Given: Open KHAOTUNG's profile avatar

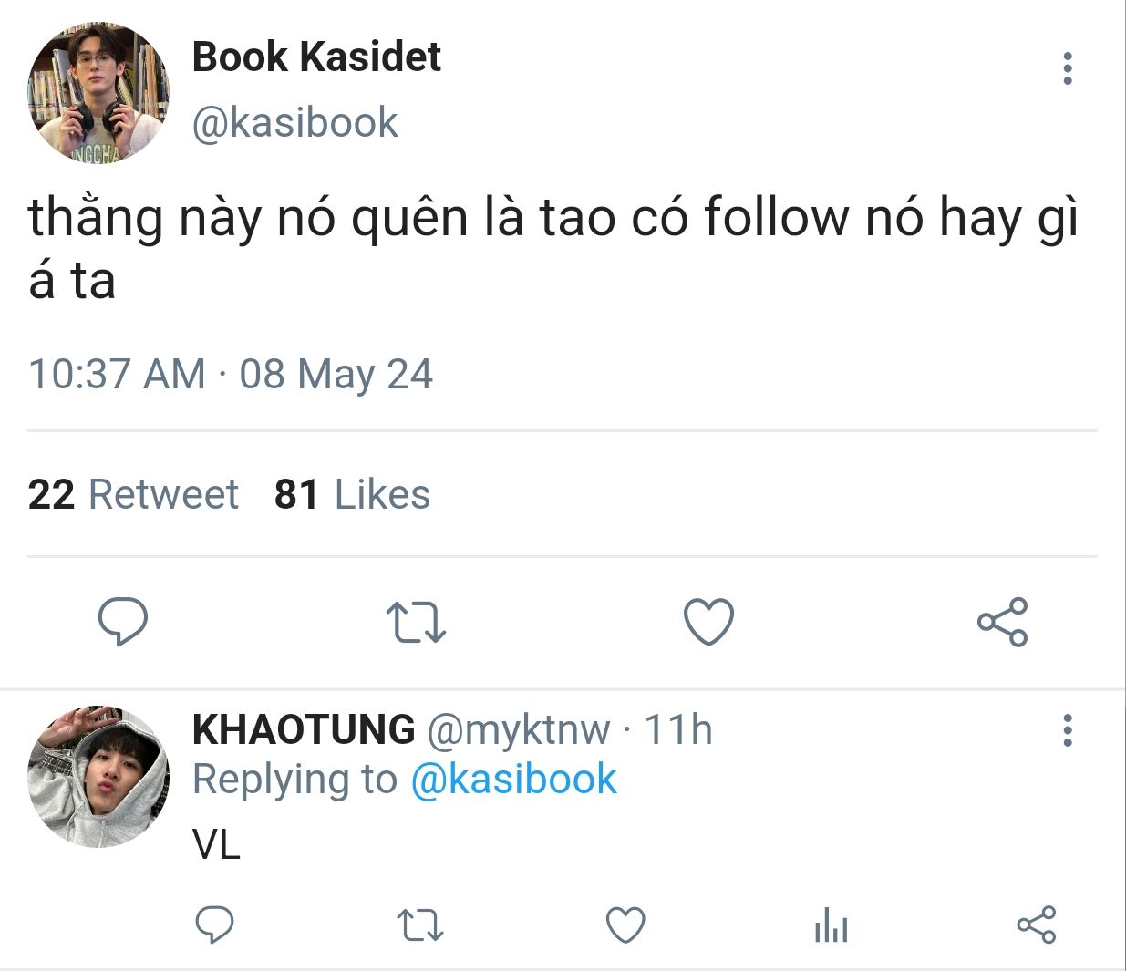Looking at the screenshot, I should pos(98,776).
